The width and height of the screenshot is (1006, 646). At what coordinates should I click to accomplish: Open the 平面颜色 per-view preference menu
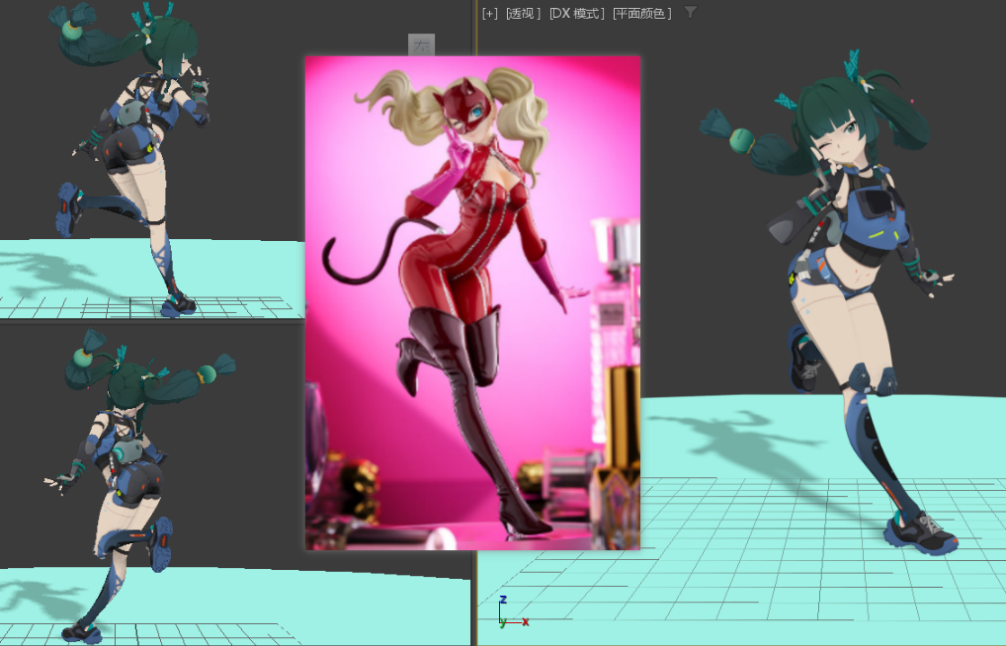coord(642,14)
